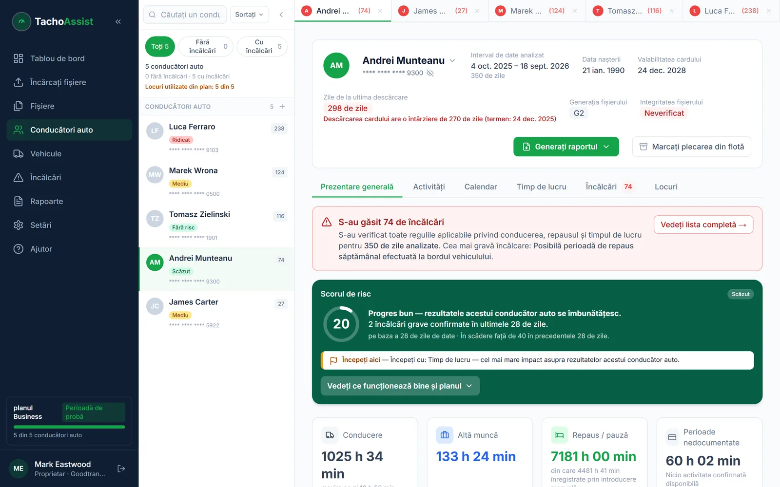Screen dimensions: 780x487
Task: Expand the Andrei Munteanu name chevron
Action: click(x=452, y=61)
